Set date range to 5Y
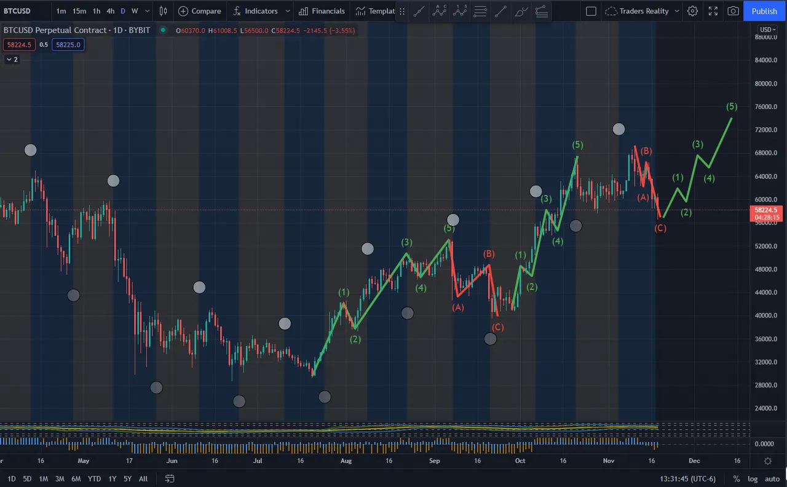 [x=127, y=478]
